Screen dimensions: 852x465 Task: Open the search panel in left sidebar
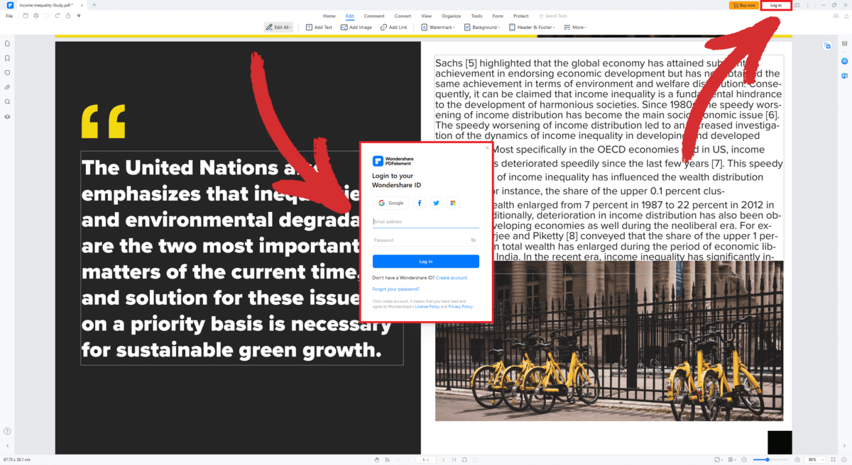7,102
